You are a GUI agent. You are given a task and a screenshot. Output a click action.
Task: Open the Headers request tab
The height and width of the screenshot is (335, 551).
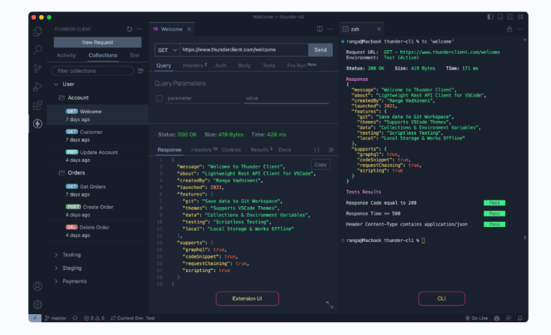coord(194,65)
